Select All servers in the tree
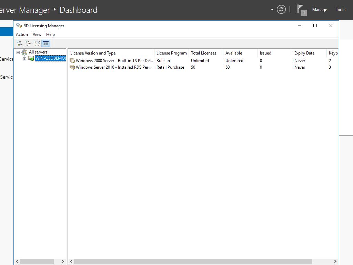Viewport: 353px width, 265px height. (38, 52)
